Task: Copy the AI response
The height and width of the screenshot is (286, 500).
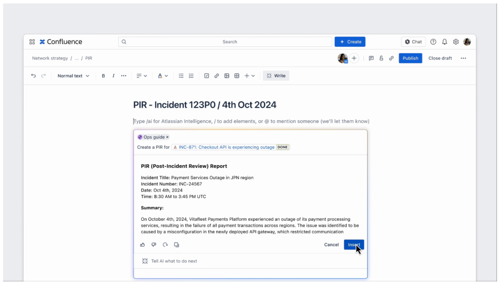Action: coord(176,245)
